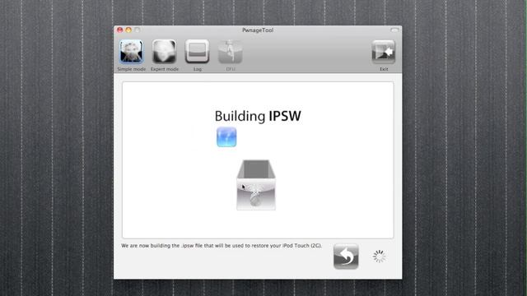Click the back arrow button
527x296 pixels.
[x=346, y=257]
